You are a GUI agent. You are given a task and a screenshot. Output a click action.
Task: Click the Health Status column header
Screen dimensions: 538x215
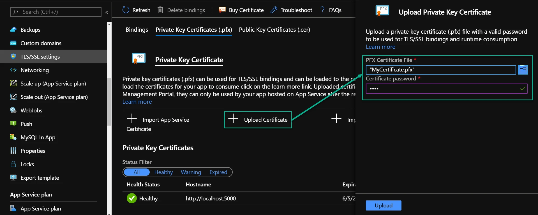click(x=143, y=184)
